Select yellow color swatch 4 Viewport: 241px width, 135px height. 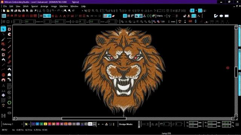[46, 124]
